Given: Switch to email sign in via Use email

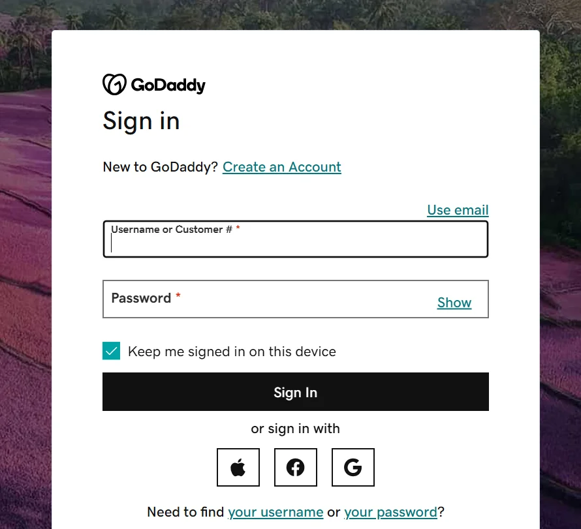Looking at the screenshot, I should click(x=457, y=209).
